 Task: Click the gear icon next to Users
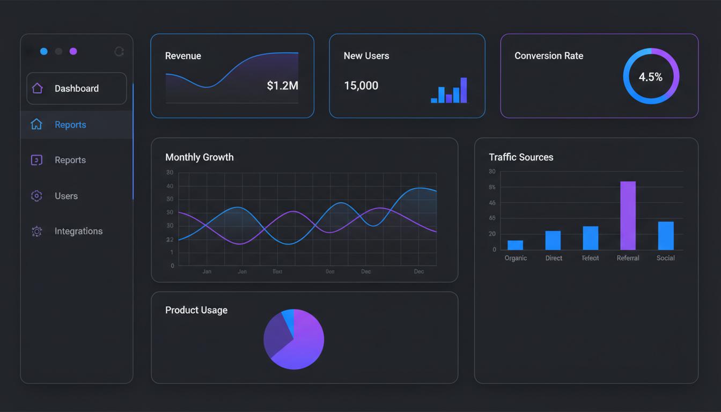[36, 196]
